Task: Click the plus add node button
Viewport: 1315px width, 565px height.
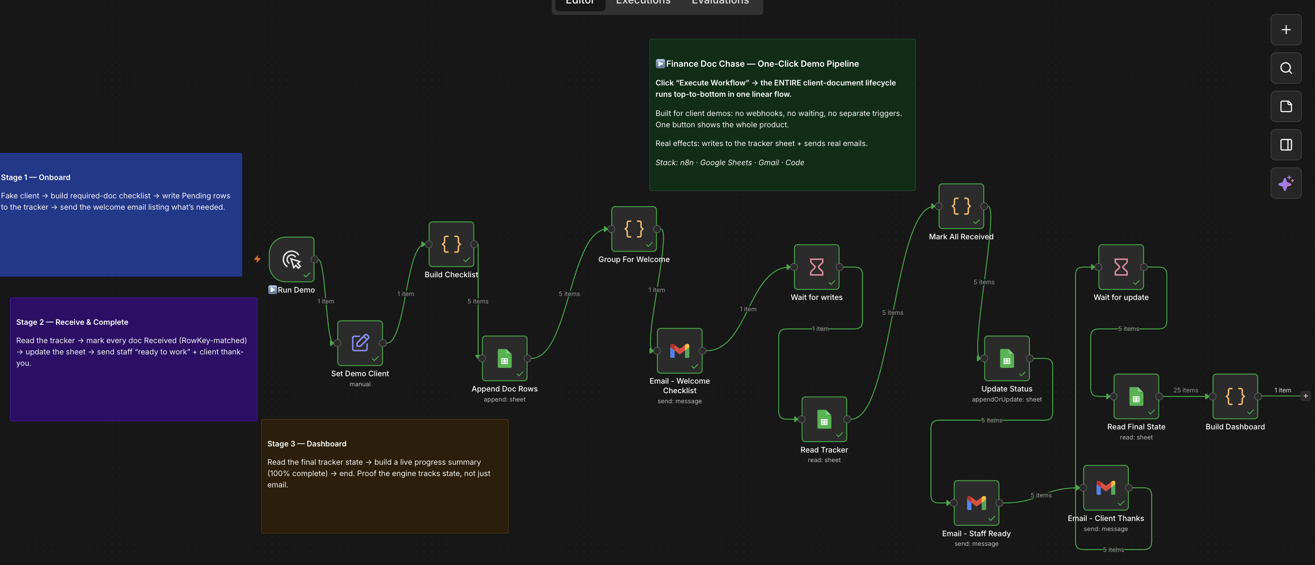Action: (x=1286, y=30)
